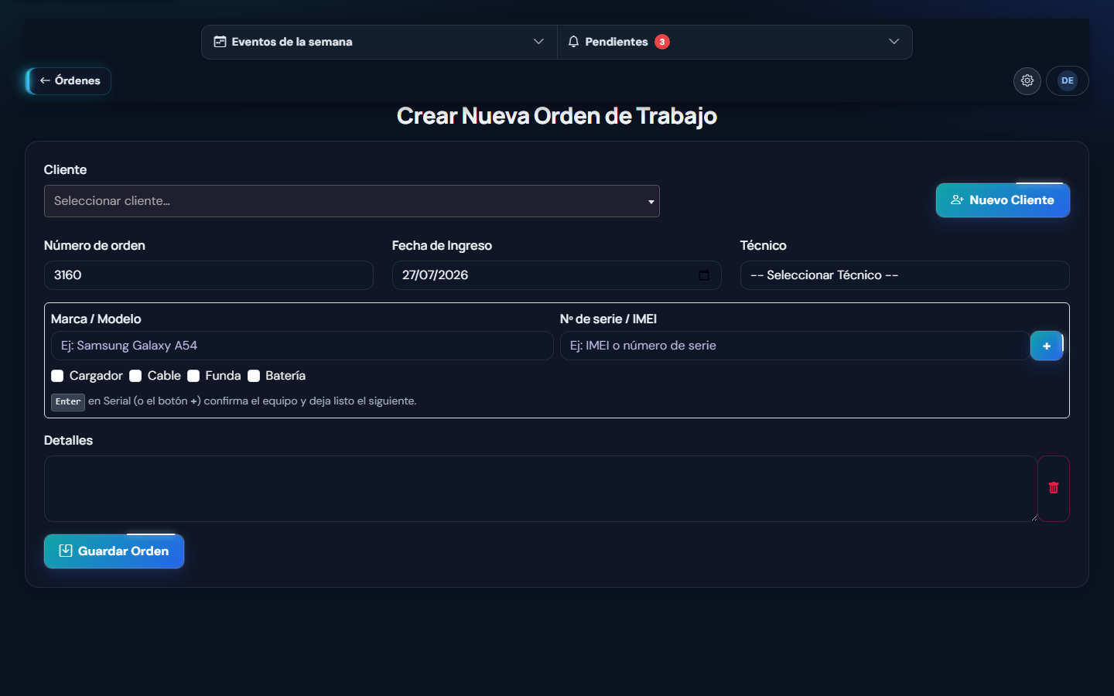Click the Marca / Modelo input field

302,346
